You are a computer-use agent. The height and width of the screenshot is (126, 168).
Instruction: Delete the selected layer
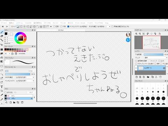160,77
